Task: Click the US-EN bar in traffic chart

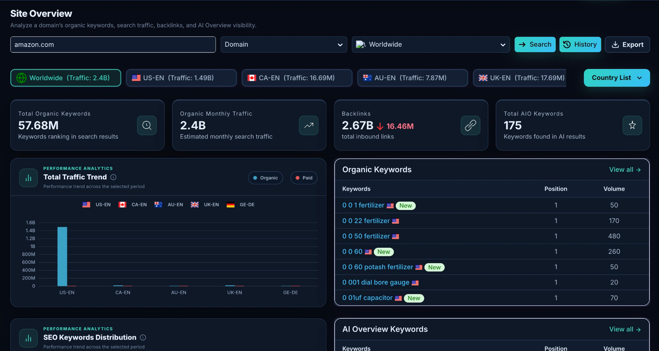Action: point(62,256)
